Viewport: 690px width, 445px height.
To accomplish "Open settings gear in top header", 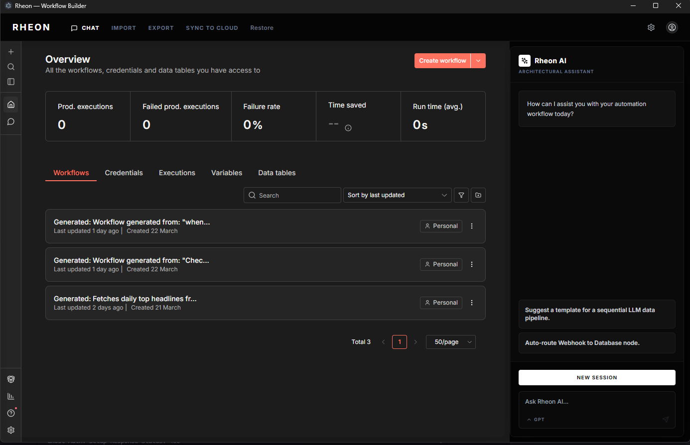I will point(651,27).
